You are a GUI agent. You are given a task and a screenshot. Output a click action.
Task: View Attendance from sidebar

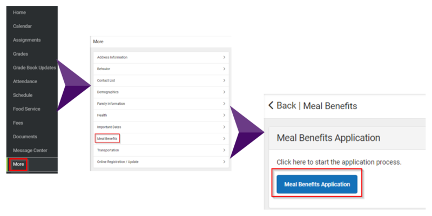(x=25, y=82)
